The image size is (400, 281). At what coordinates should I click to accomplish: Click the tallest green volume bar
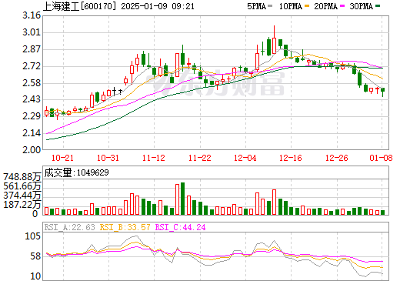click(182, 199)
